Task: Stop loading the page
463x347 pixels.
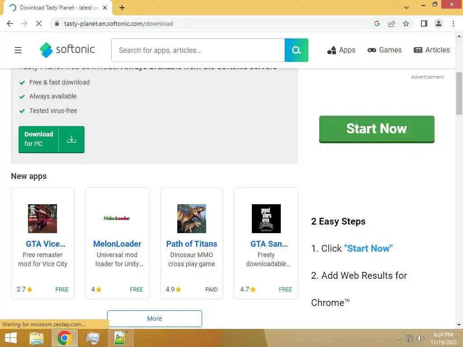Action: 39,23
